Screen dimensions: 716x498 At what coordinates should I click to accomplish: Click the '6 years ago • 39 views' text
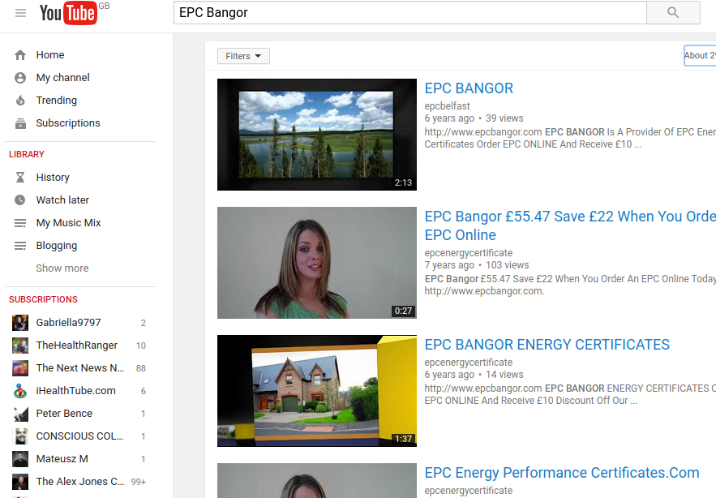(474, 118)
